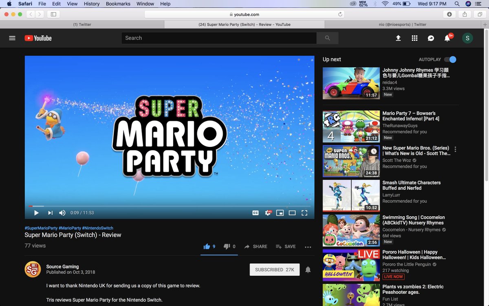
Task: Enable miniplayer mode
Action: click(x=280, y=213)
